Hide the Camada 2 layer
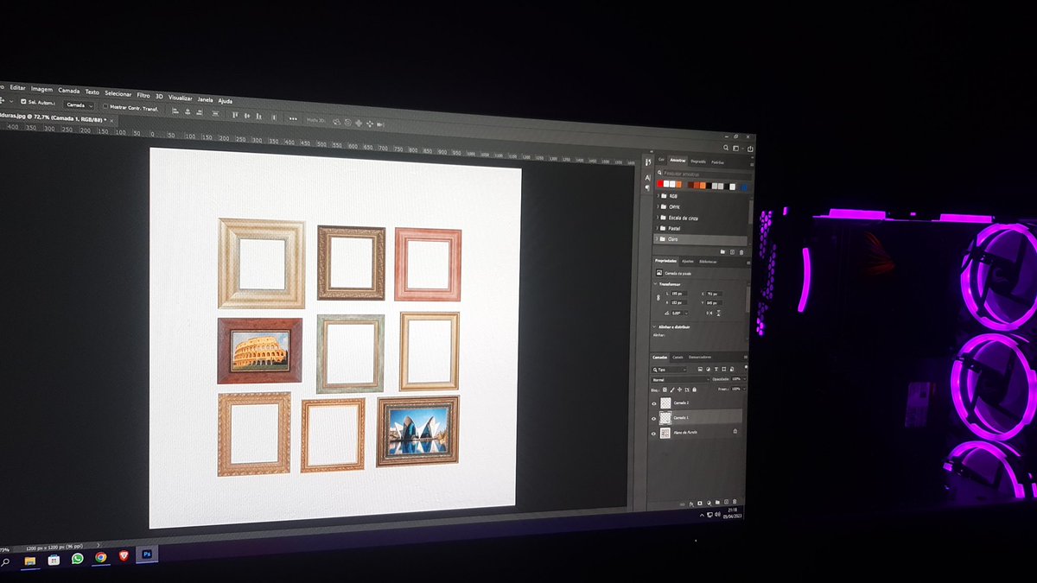The height and width of the screenshot is (583, 1037). point(653,403)
